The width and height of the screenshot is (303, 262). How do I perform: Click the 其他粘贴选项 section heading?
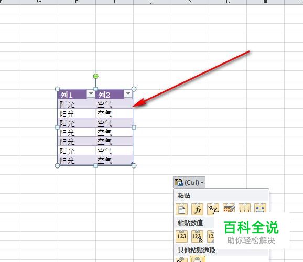point(197,250)
